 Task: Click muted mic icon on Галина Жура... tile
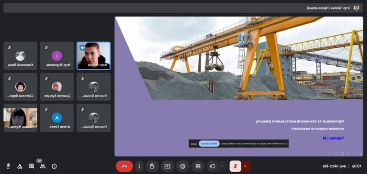point(10,109)
